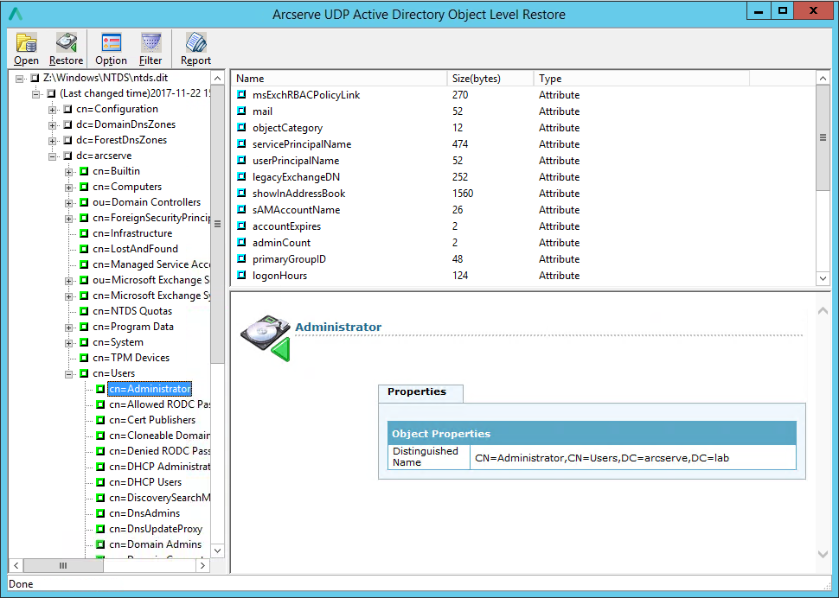Click the icon beside primaryGroupID
Image resolution: width=839 pixels, height=598 pixels.
pyautogui.click(x=242, y=258)
